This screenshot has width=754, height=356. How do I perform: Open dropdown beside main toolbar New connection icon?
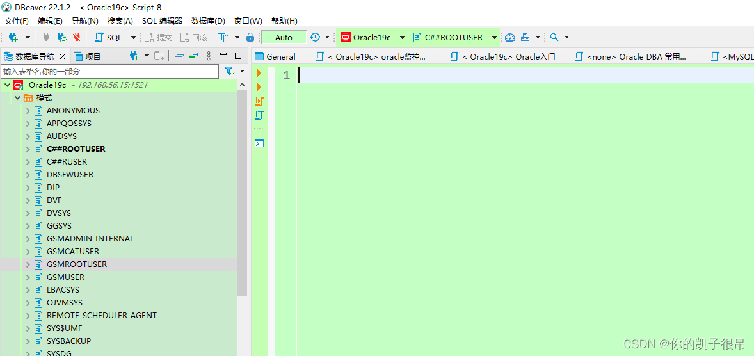28,38
